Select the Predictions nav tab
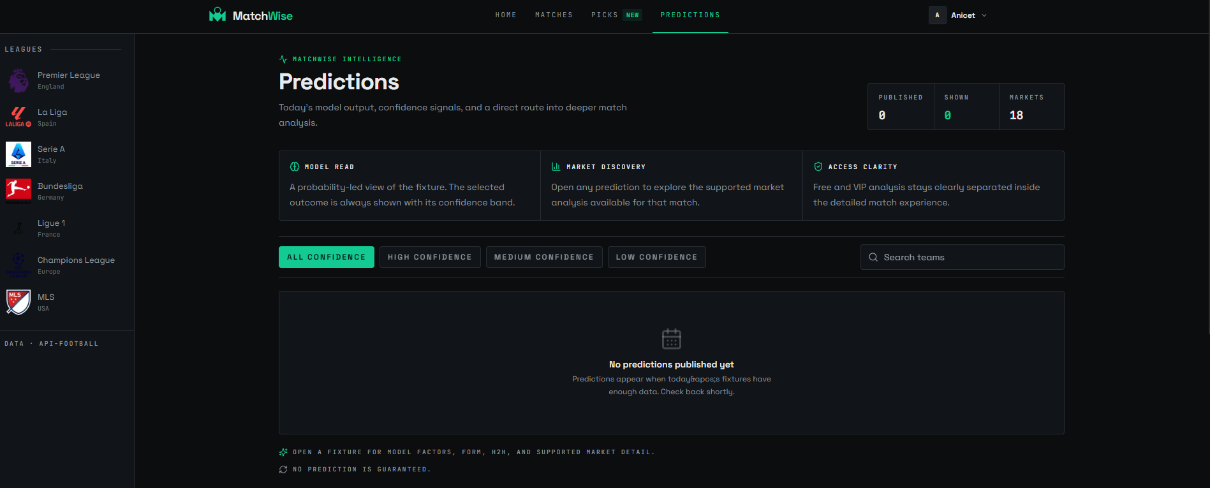 (x=690, y=15)
